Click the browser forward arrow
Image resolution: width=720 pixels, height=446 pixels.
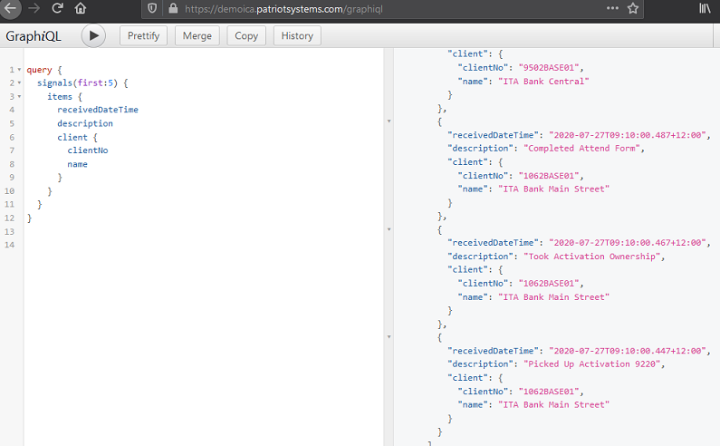(34, 8)
